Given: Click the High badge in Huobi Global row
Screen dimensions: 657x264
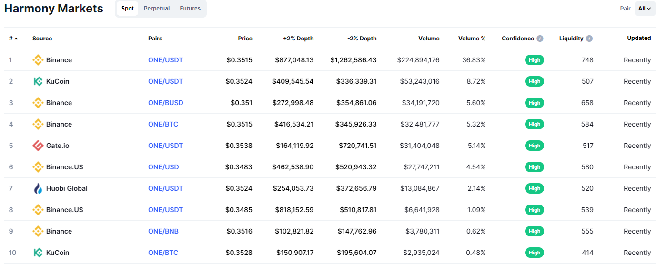Looking at the screenshot, I should click(535, 188).
